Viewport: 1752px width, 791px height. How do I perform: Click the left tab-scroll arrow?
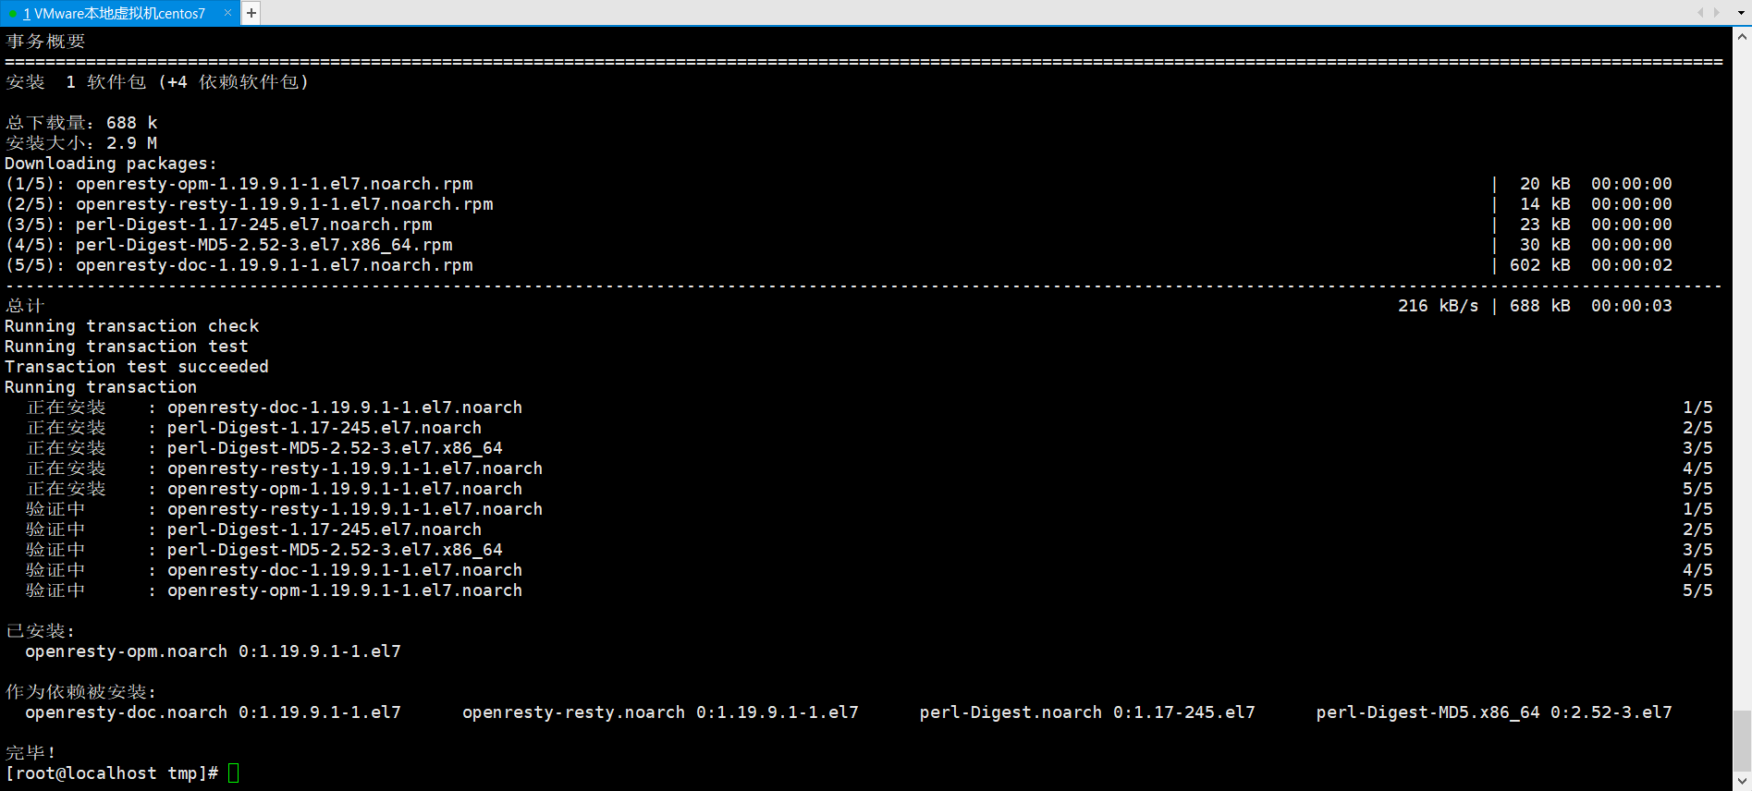pos(1699,12)
